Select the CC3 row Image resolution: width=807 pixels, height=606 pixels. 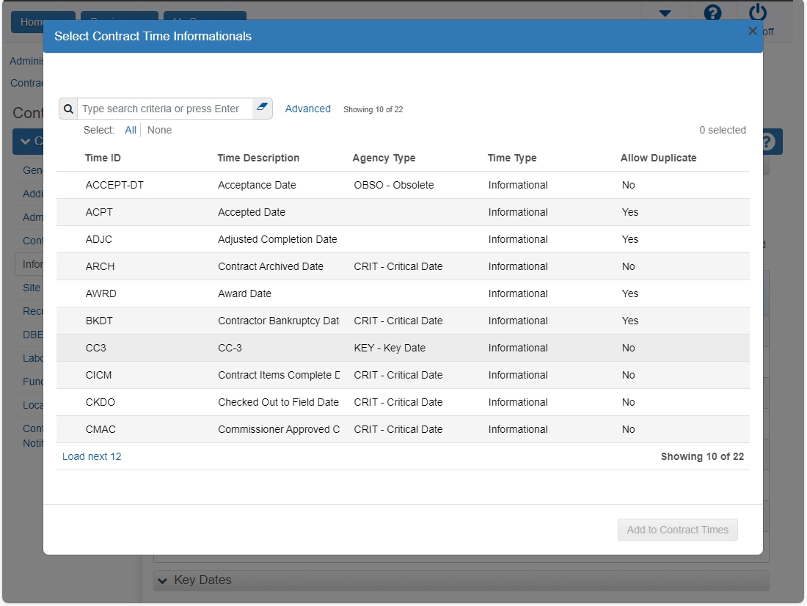click(403, 348)
